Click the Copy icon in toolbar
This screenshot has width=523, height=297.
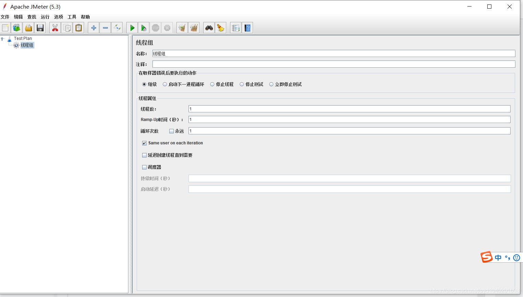click(67, 28)
